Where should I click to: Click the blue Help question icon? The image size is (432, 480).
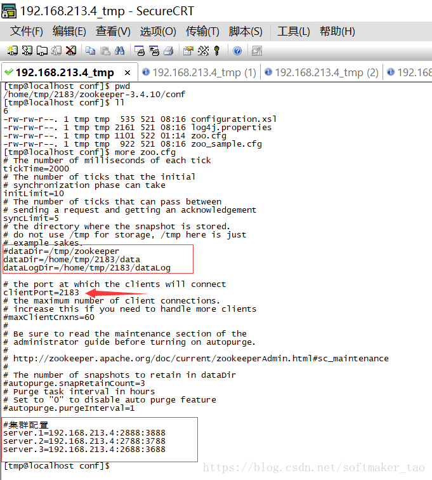(x=237, y=51)
